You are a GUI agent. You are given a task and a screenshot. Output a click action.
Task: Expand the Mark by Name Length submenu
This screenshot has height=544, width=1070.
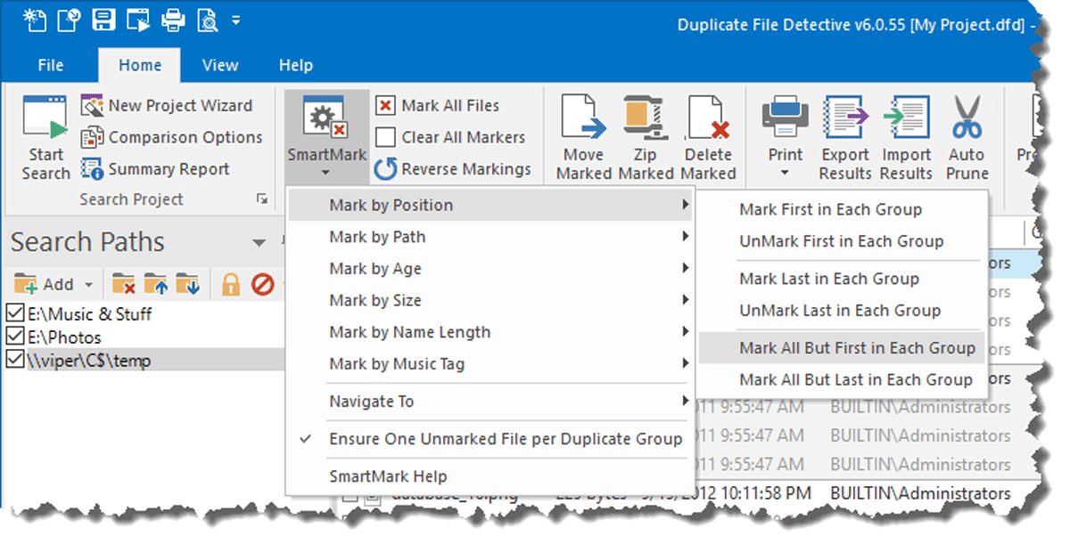click(x=491, y=332)
